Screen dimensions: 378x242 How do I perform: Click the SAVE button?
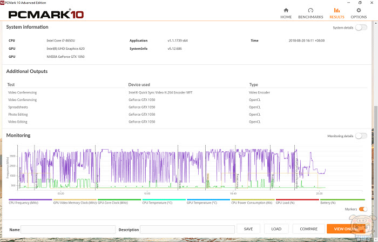[x=248, y=228]
